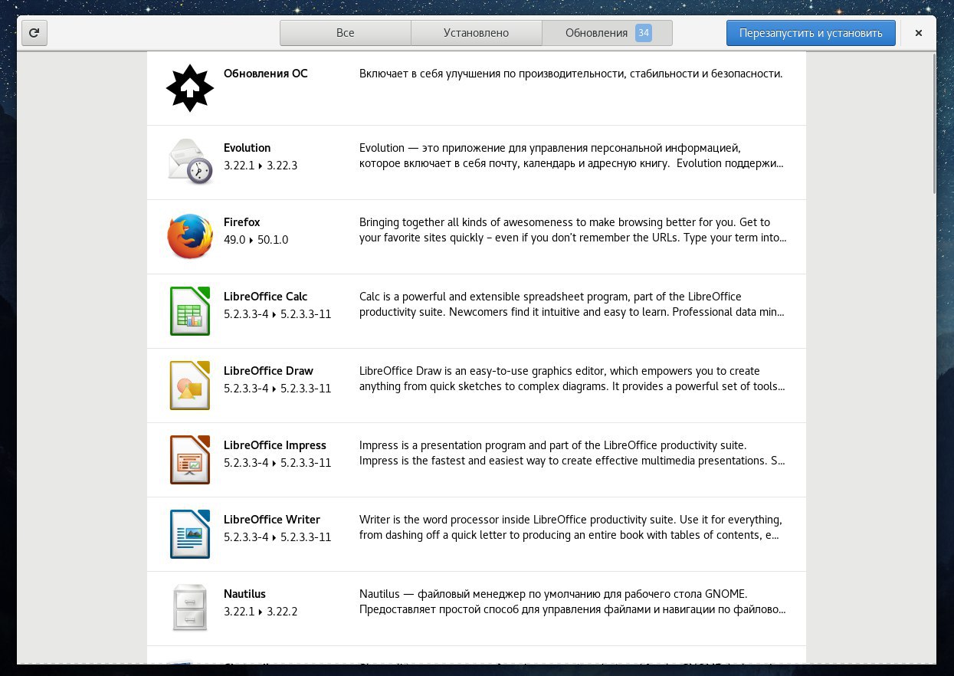Click the Nautilus file cabinet icon

point(190,608)
